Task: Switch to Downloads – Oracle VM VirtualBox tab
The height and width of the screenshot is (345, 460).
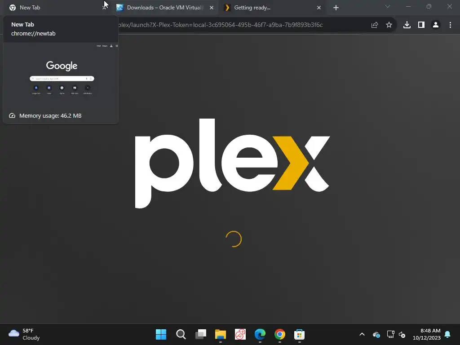Action: tap(164, 8)
